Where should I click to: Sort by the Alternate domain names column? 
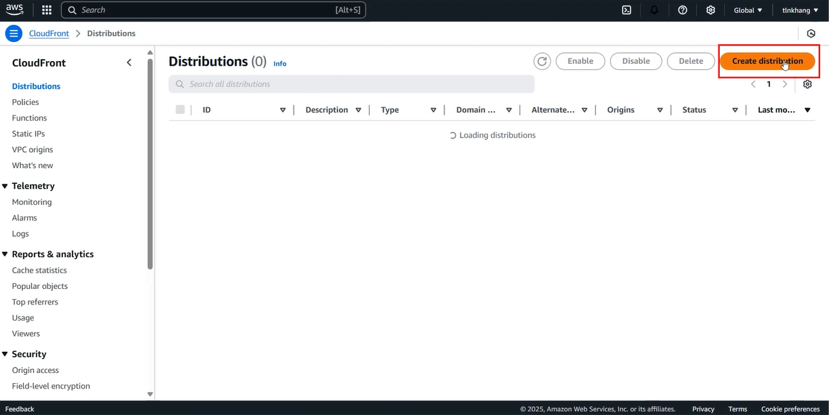pyautogui.click(x=584, y=110)
